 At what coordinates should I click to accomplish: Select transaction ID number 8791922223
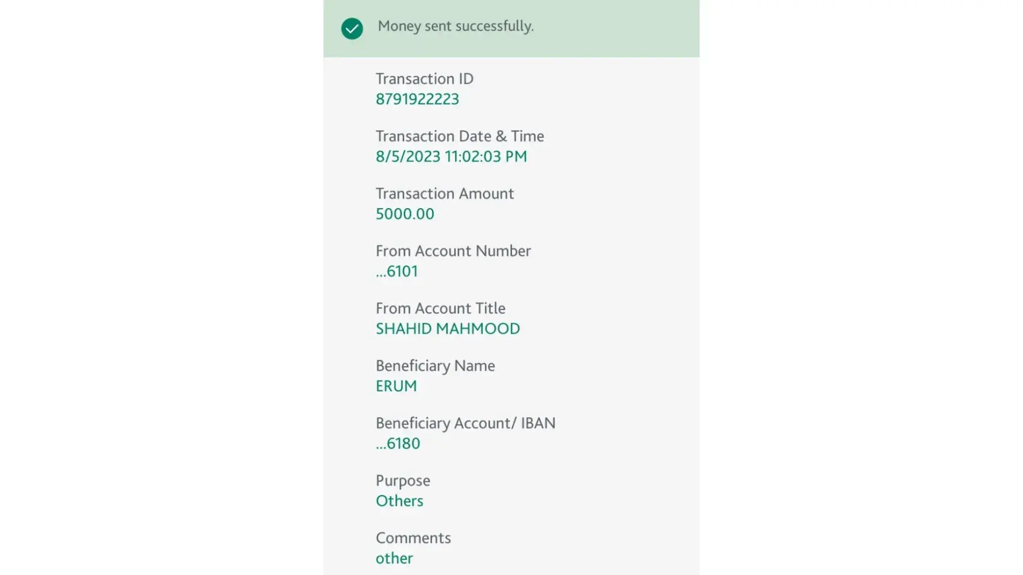tap(417, 99)
